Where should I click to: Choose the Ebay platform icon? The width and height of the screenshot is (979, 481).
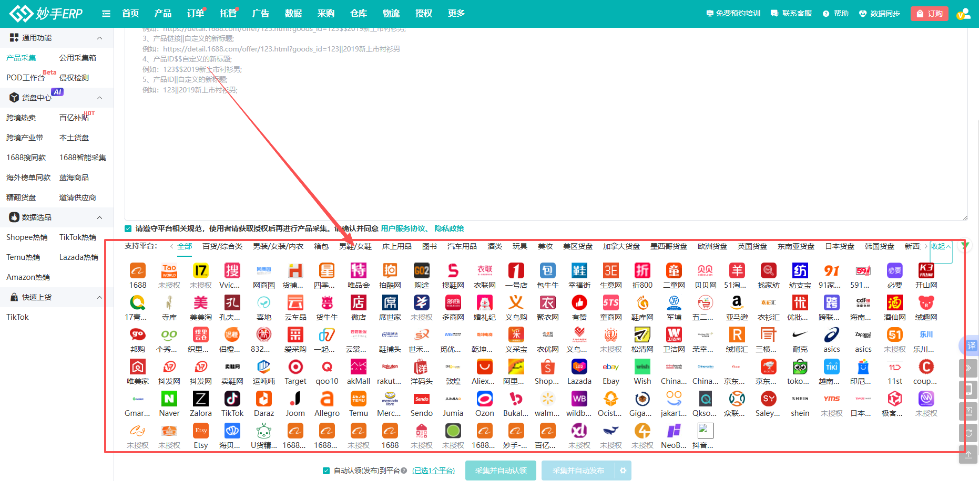click(610, 368)
